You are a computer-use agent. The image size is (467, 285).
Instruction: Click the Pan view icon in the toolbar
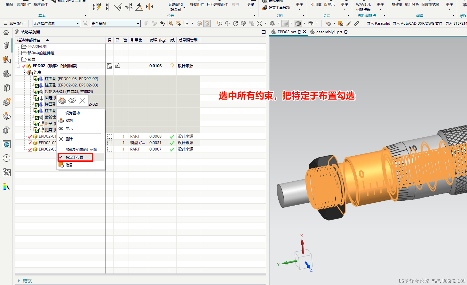tap(227, 23)
